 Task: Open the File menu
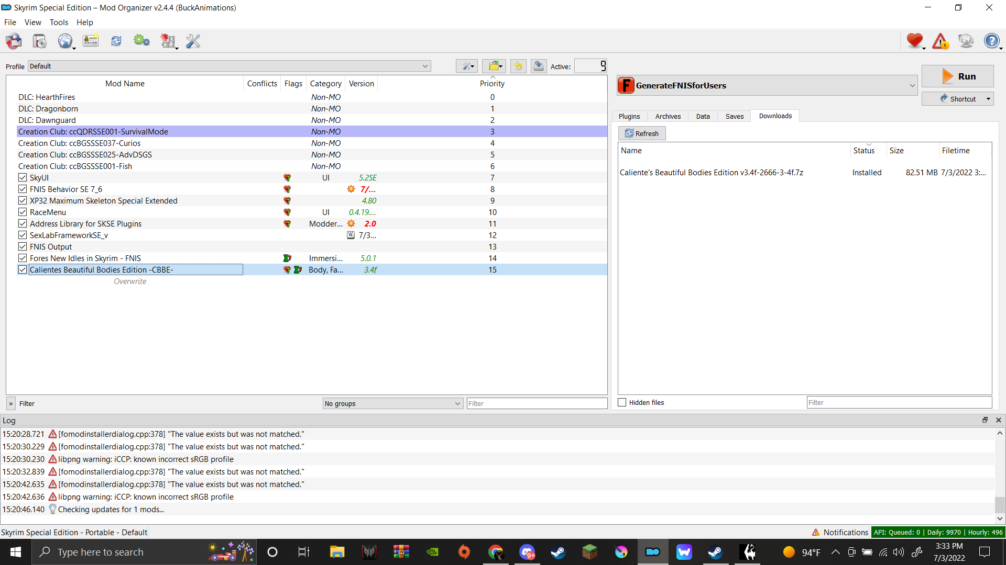(x=10, y=22)
